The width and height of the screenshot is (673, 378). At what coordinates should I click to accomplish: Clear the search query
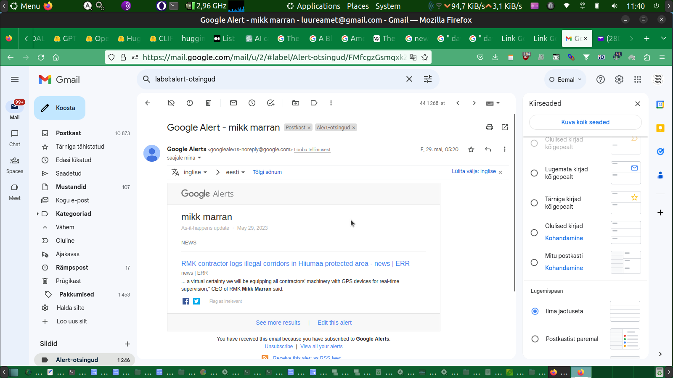click(409, 79)
